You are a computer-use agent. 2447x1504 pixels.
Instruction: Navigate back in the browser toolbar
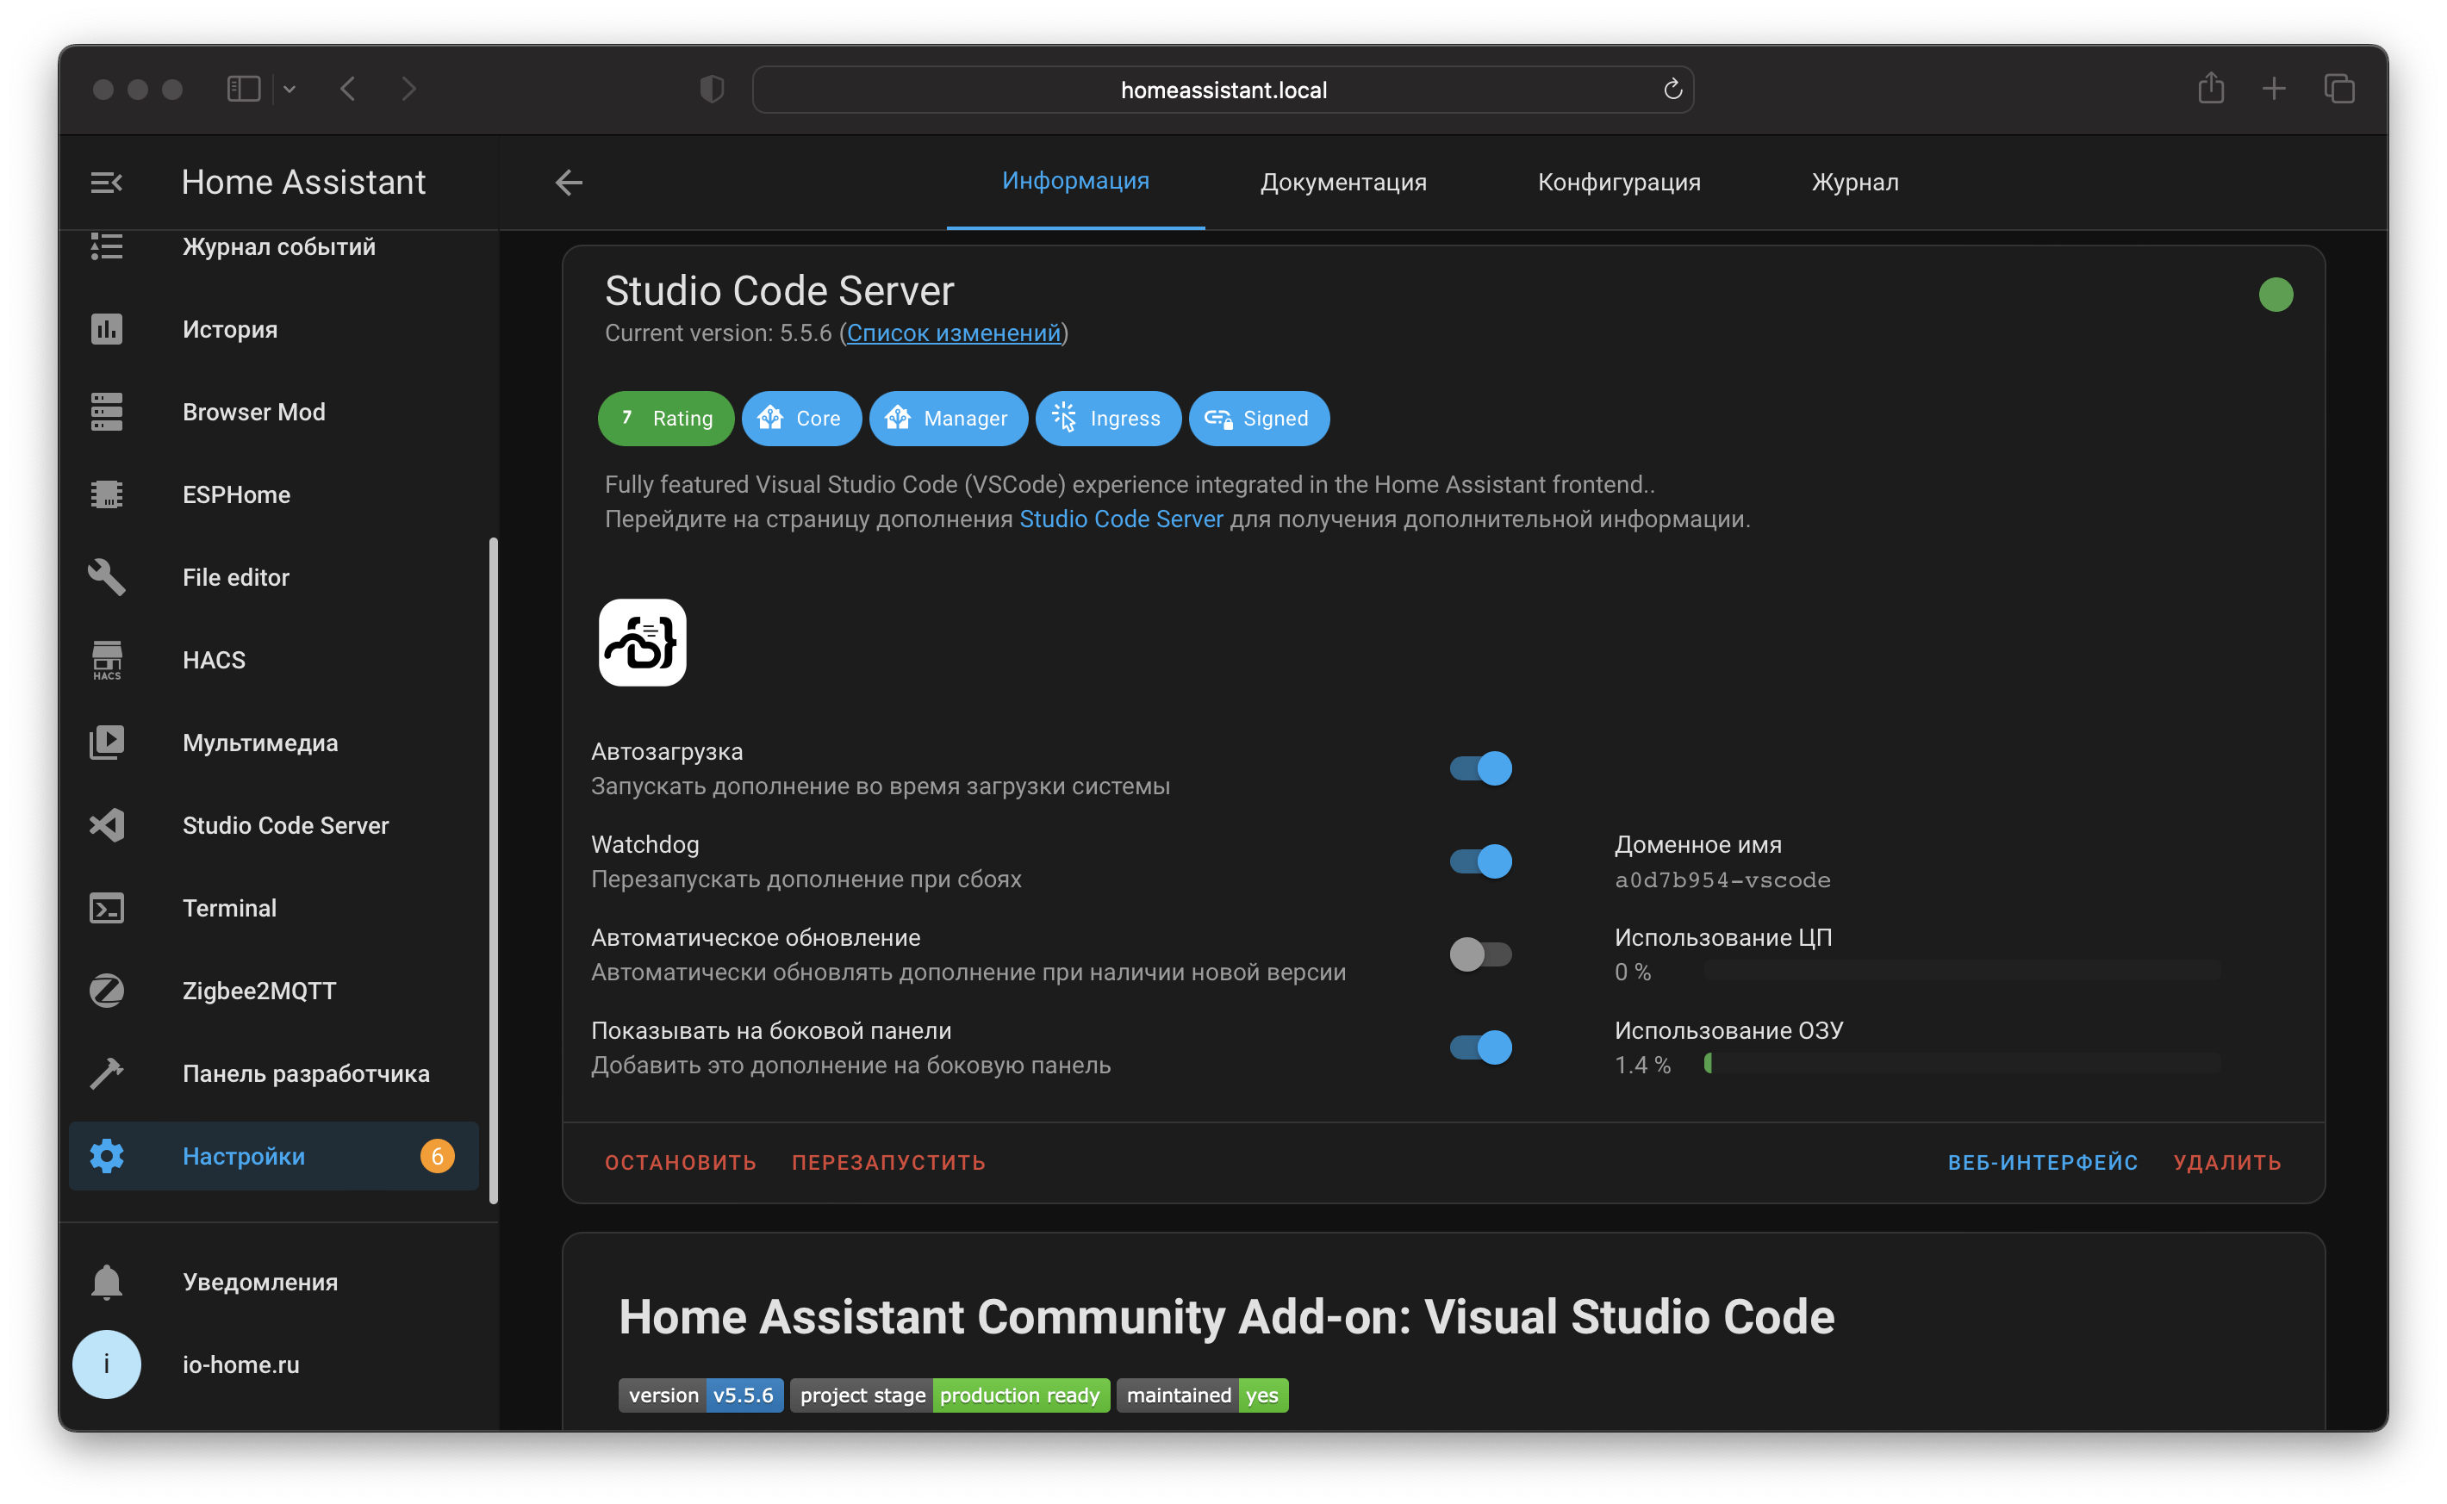(x=348, y=90)
